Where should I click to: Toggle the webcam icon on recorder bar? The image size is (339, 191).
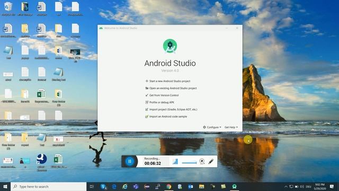pyautogui.click(x=202, y=161)
